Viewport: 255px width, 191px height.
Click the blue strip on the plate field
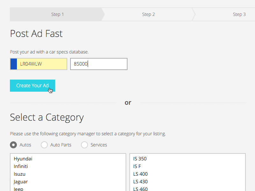(14, 64)
